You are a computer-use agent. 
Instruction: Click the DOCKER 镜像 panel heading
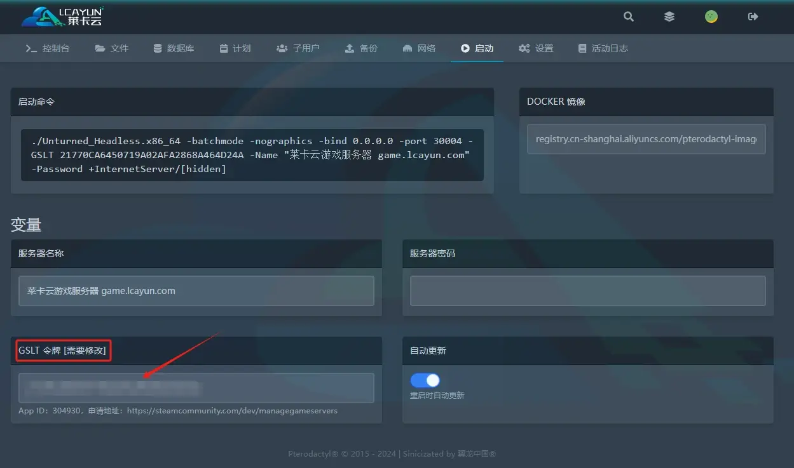click(x=556, y=102)
